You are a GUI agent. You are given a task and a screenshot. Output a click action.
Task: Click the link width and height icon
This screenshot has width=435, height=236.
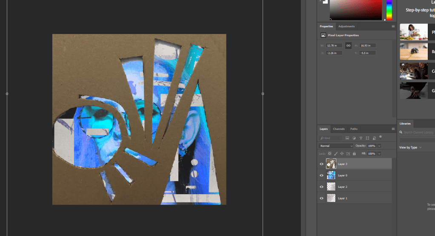coord(348,46)
